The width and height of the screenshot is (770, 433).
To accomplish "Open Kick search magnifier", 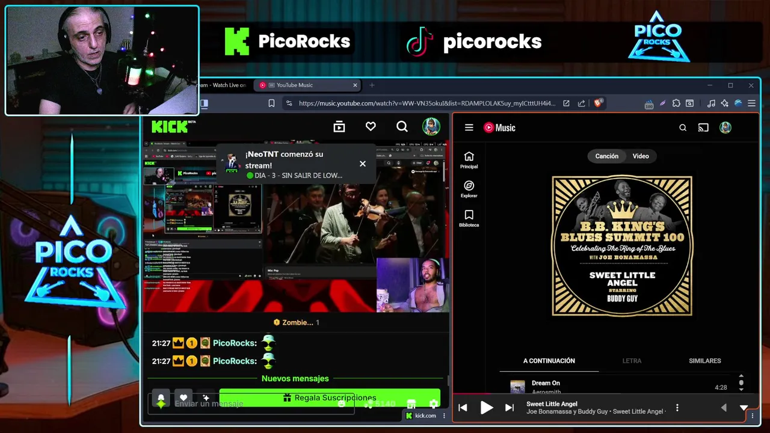I will pyautogui.click(x=402, y=127).
